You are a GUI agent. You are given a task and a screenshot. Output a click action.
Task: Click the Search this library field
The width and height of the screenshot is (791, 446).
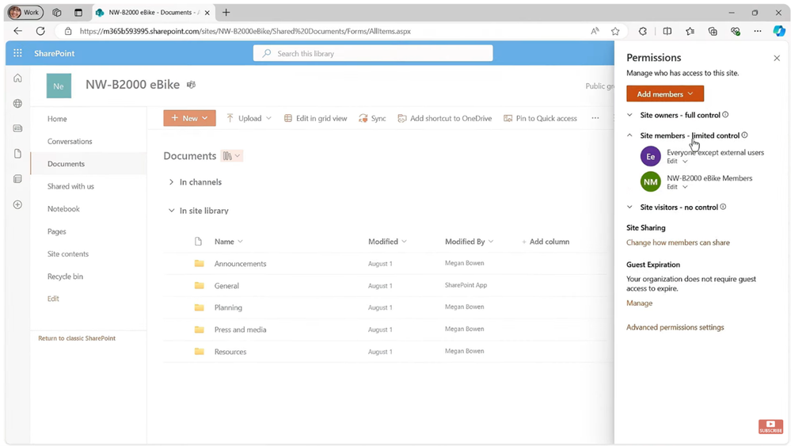[373, 54]
